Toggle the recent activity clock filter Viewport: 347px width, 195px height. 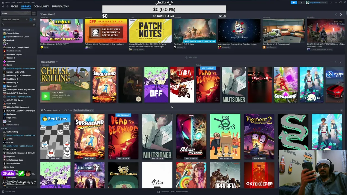(31, 19)
